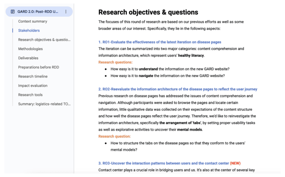Click the bold phrase healthy literacy

pos(191,55)
